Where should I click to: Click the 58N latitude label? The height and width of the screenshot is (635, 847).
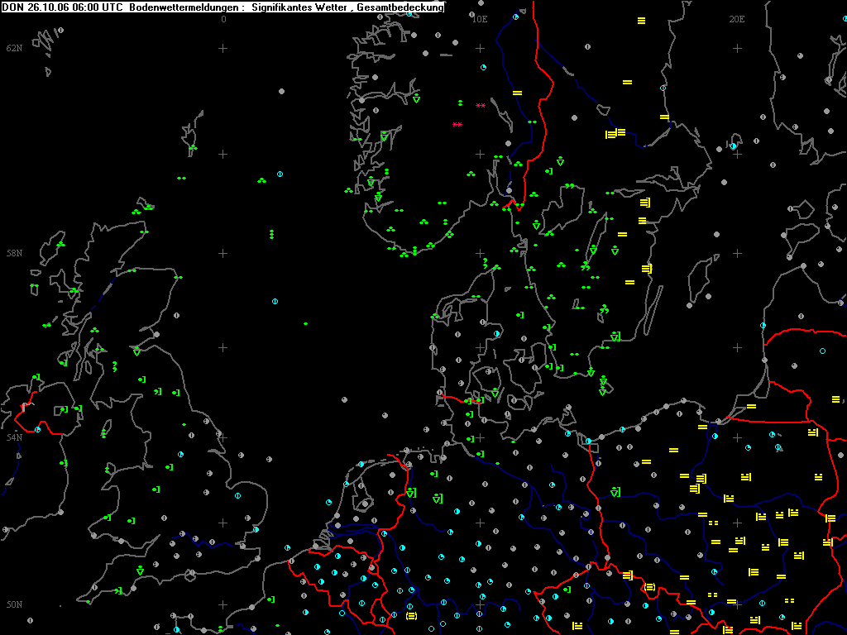[x=15, y=253]
